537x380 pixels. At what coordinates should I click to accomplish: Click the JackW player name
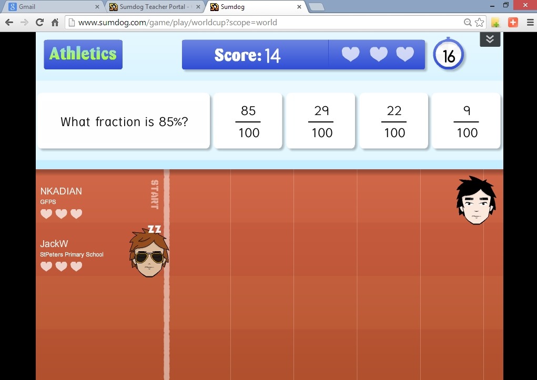coord(54,244)
